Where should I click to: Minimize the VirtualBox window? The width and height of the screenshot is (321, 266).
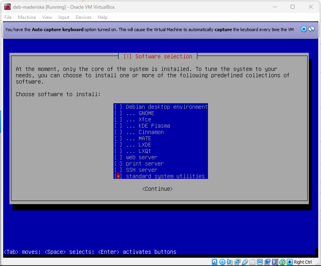[275, 7]
